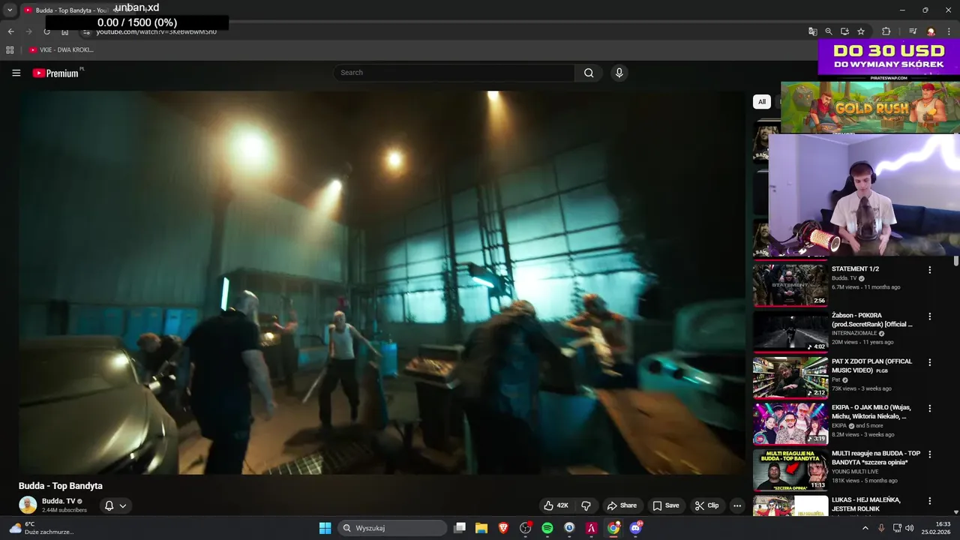Open the Chrome apps grid icon
This screenshot has width=960, height=540.
coord(10,49)
